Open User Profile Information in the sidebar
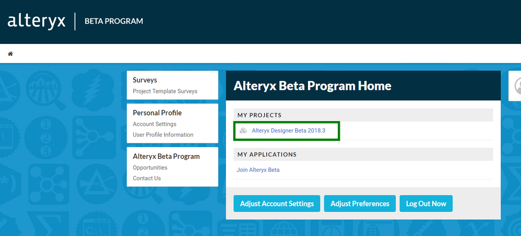The image size is (521, 236). [163, 135]
